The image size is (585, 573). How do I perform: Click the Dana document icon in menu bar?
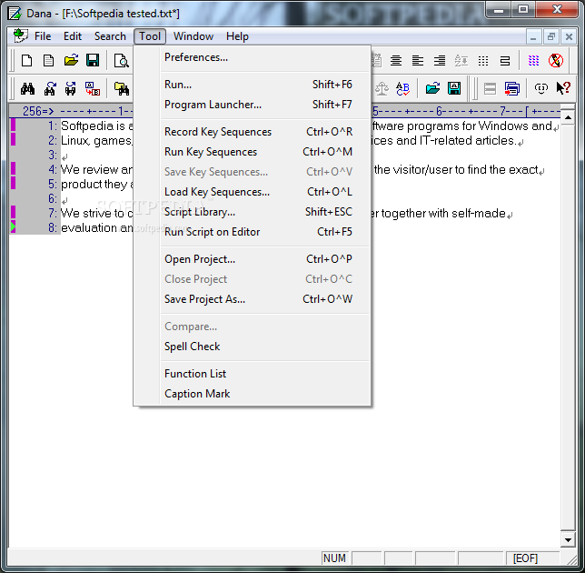[20, 35]
